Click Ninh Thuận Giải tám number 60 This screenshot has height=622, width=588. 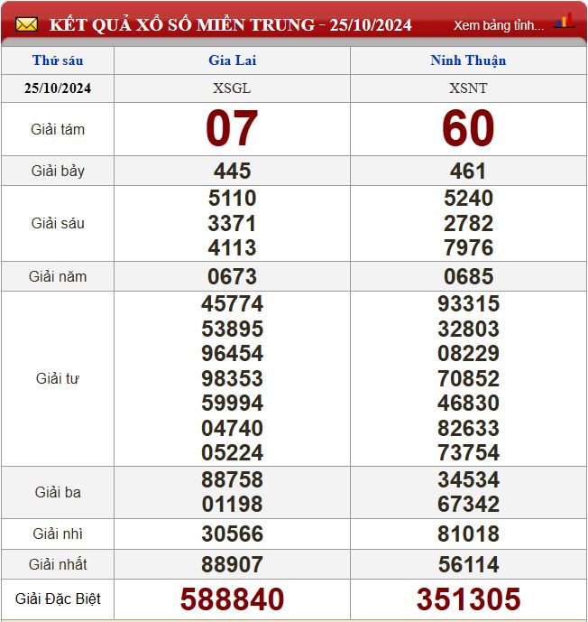click(468, 128)
